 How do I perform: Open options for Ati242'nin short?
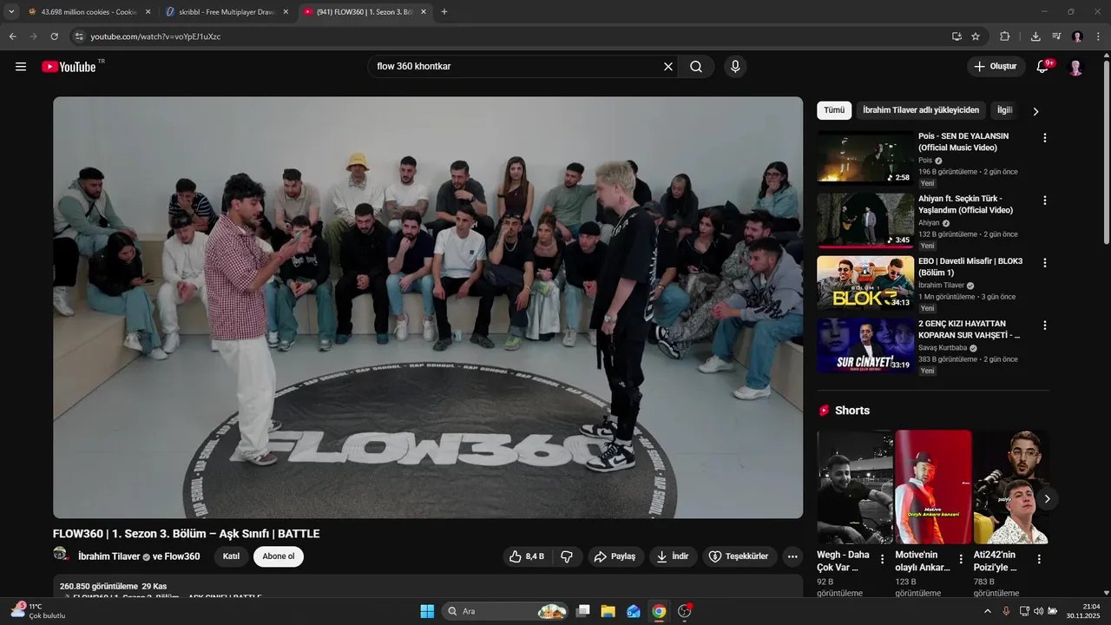click(1039, 559)
